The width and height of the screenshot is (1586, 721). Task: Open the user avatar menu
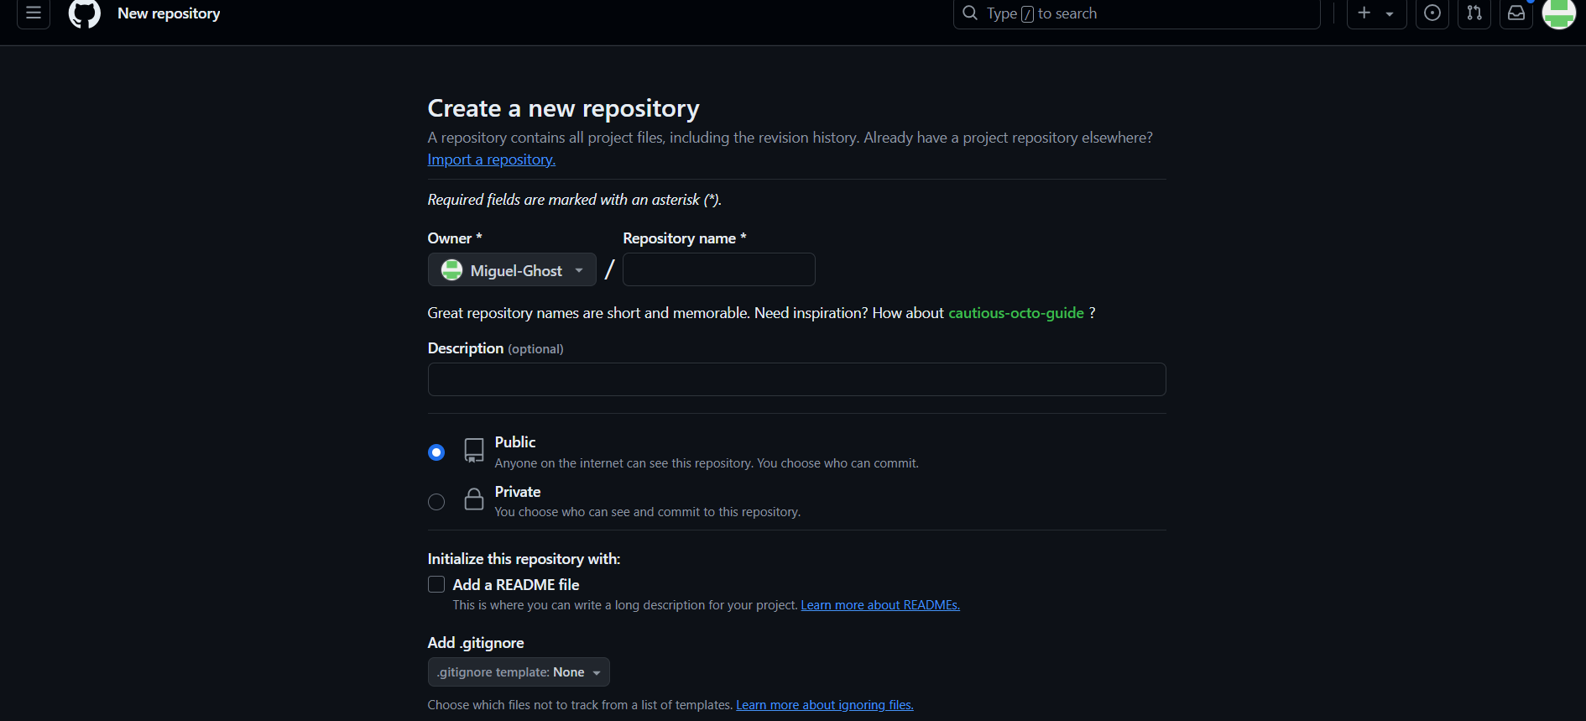pos(1559,13)
